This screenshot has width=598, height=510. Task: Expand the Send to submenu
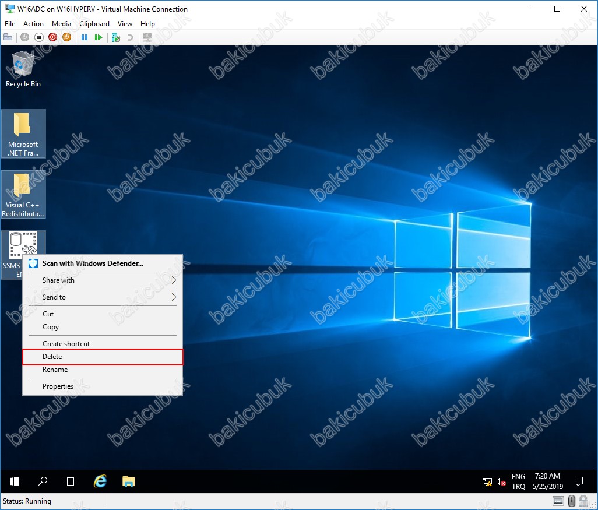click(103, 297)
